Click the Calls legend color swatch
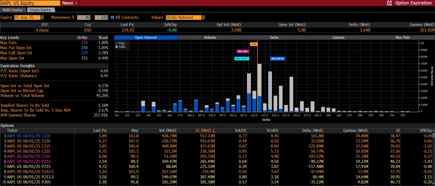 117,47
